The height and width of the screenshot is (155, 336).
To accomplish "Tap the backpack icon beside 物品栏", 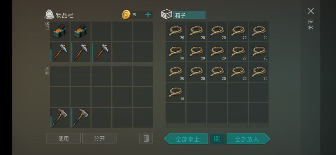I will pos(49,14).
